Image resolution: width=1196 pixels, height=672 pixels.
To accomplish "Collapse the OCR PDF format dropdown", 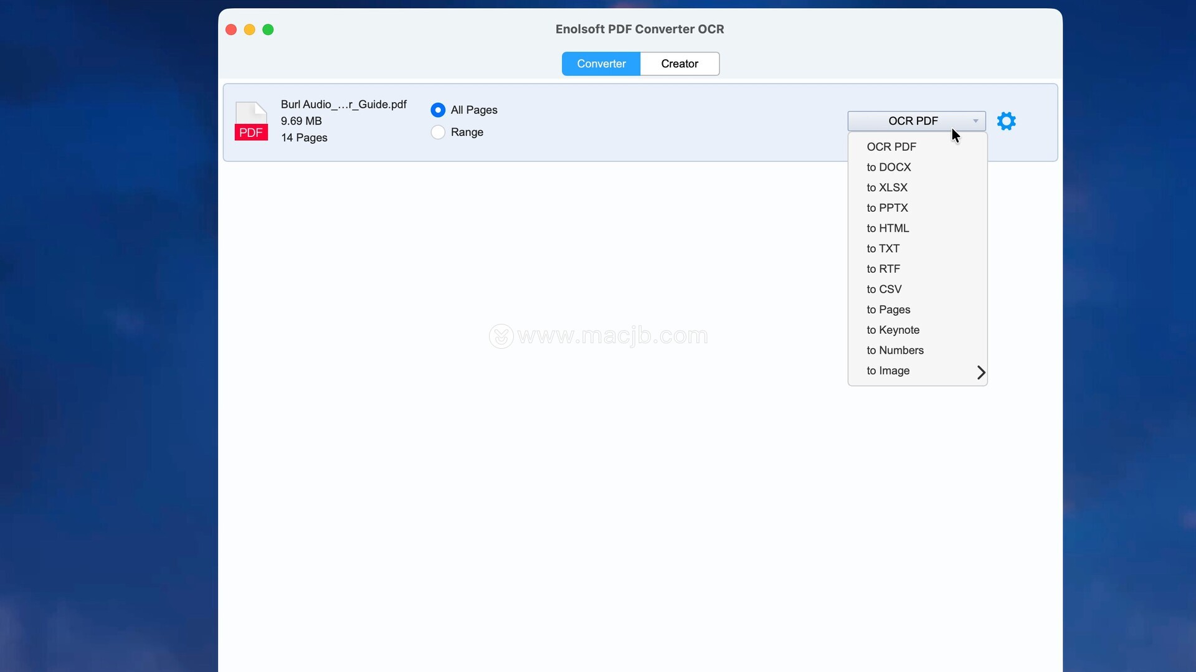I will (916, 121).
